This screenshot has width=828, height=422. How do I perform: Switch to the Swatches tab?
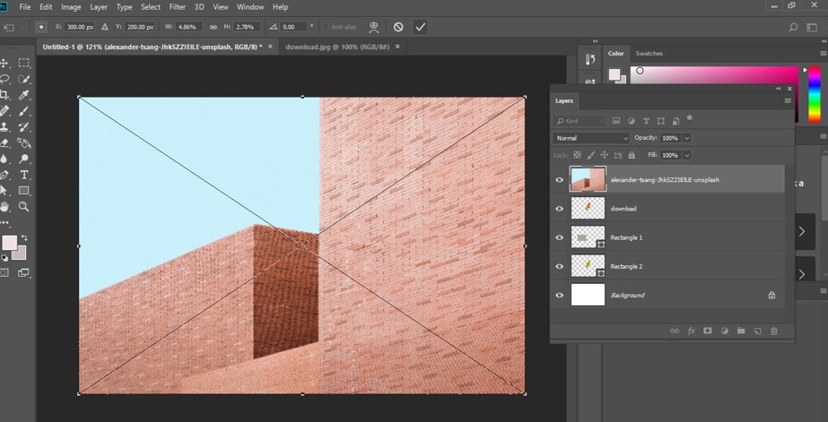click(649, 53)
